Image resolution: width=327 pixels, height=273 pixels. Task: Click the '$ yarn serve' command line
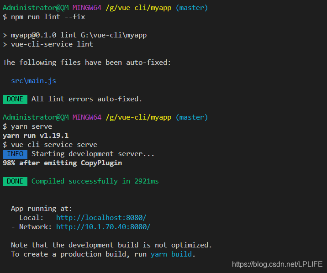click(x=27, y=126)
